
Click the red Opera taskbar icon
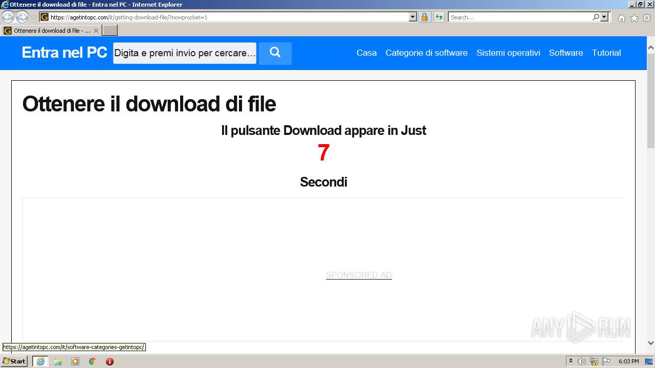pyautogui.click(x=110, y=361)
